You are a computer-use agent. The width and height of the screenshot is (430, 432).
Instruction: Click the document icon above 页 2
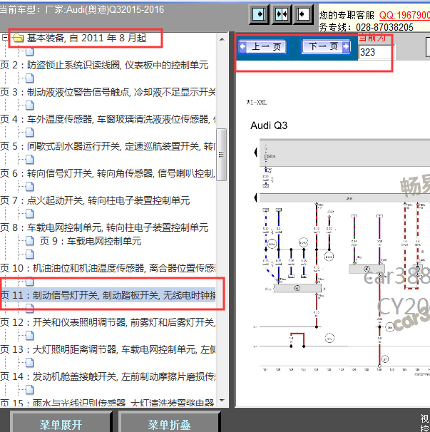(x=30, y=51)
